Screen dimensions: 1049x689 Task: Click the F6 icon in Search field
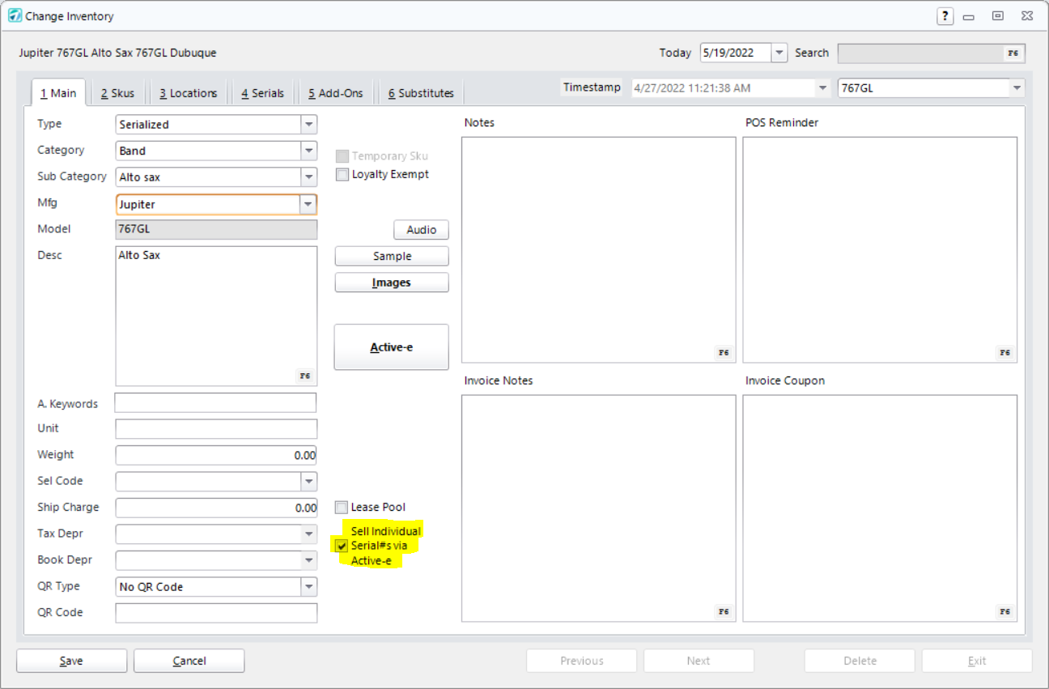click(x=1013, y=53)
